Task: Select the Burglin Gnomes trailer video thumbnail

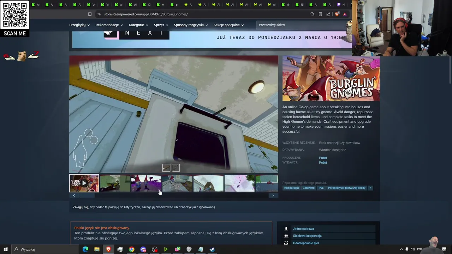Action: click(x=84, y=183)
